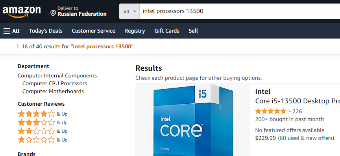Filter by 3 stars & Up rating
The width and height of the screenshot is (340, 156).
click(42, 123)
